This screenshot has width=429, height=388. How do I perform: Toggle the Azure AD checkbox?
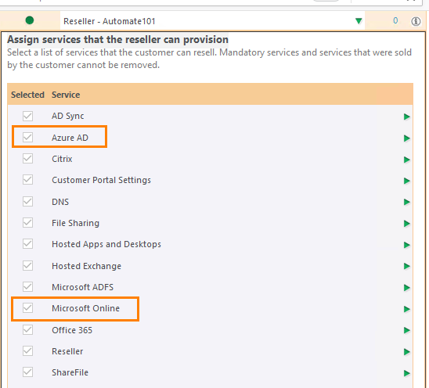[27, 137]
